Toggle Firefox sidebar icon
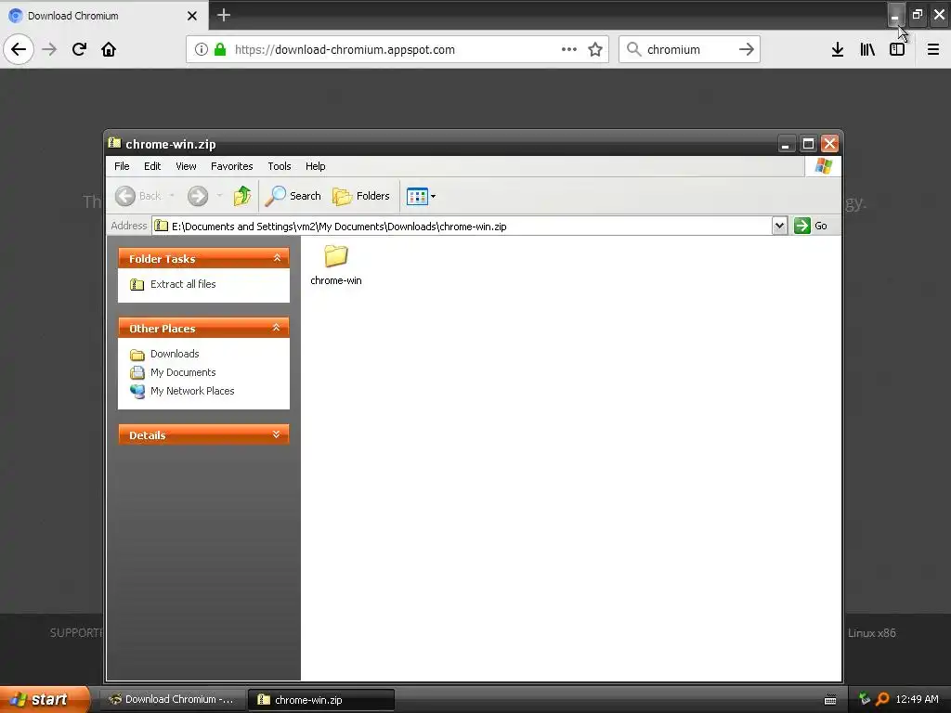 tap(897, 49)
